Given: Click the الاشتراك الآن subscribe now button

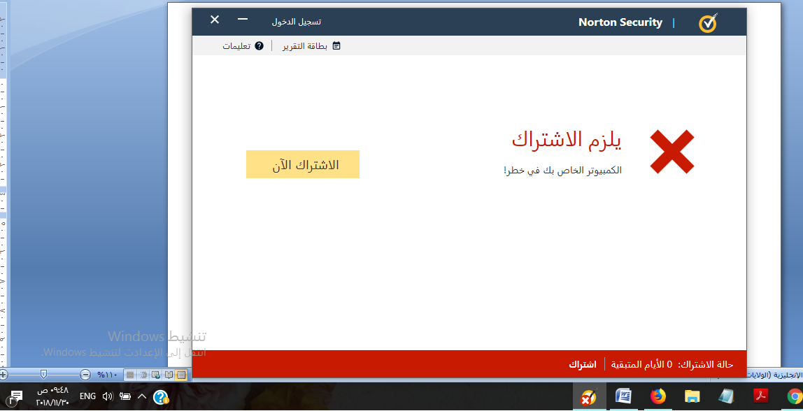Looking at the screenshot, I should 303,164.
